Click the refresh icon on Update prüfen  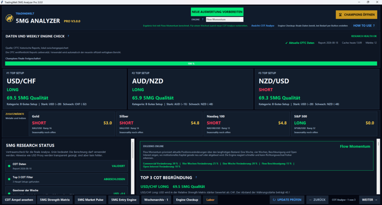274,200
